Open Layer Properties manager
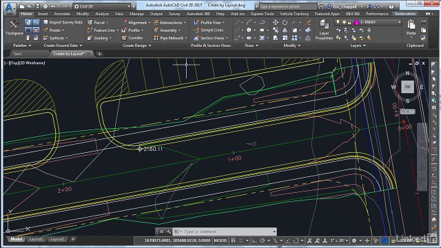The height and width of the screenshot is (248, 441). click(324, 30)
